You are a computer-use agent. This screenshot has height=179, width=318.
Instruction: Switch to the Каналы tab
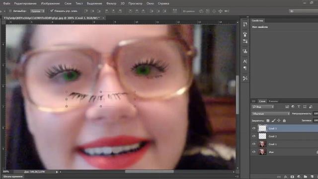point(273,101)
